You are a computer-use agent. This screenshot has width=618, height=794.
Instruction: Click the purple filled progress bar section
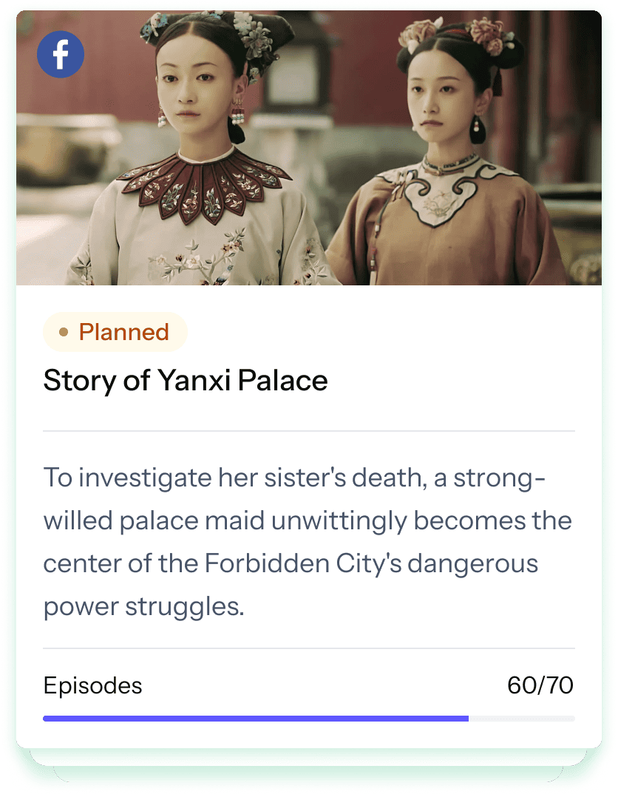tap(256, 719)
